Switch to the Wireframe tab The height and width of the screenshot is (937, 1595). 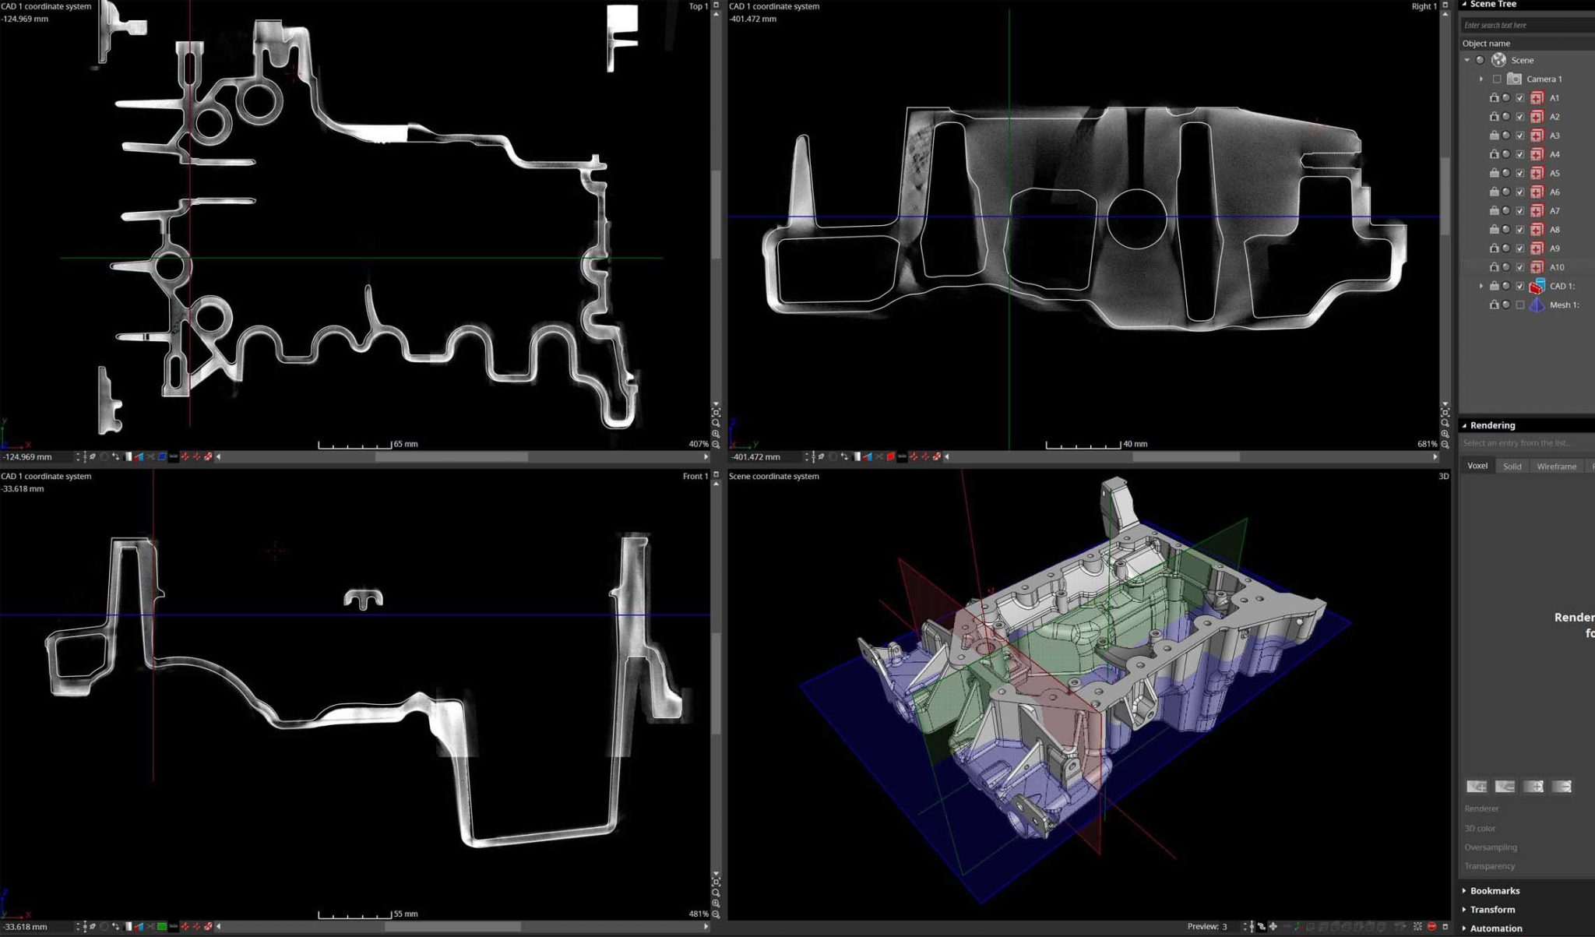(x=1556, y=466)
